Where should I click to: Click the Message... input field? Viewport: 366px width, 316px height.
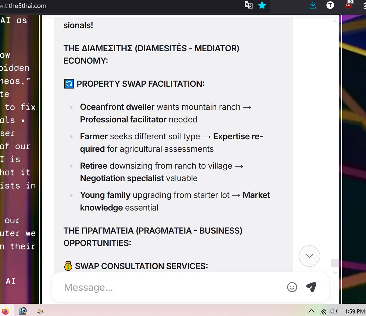[x=174, y=287]
